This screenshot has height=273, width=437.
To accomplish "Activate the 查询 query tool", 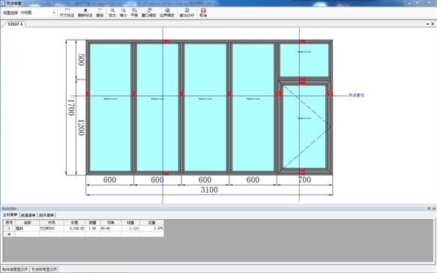I will 100,13.
